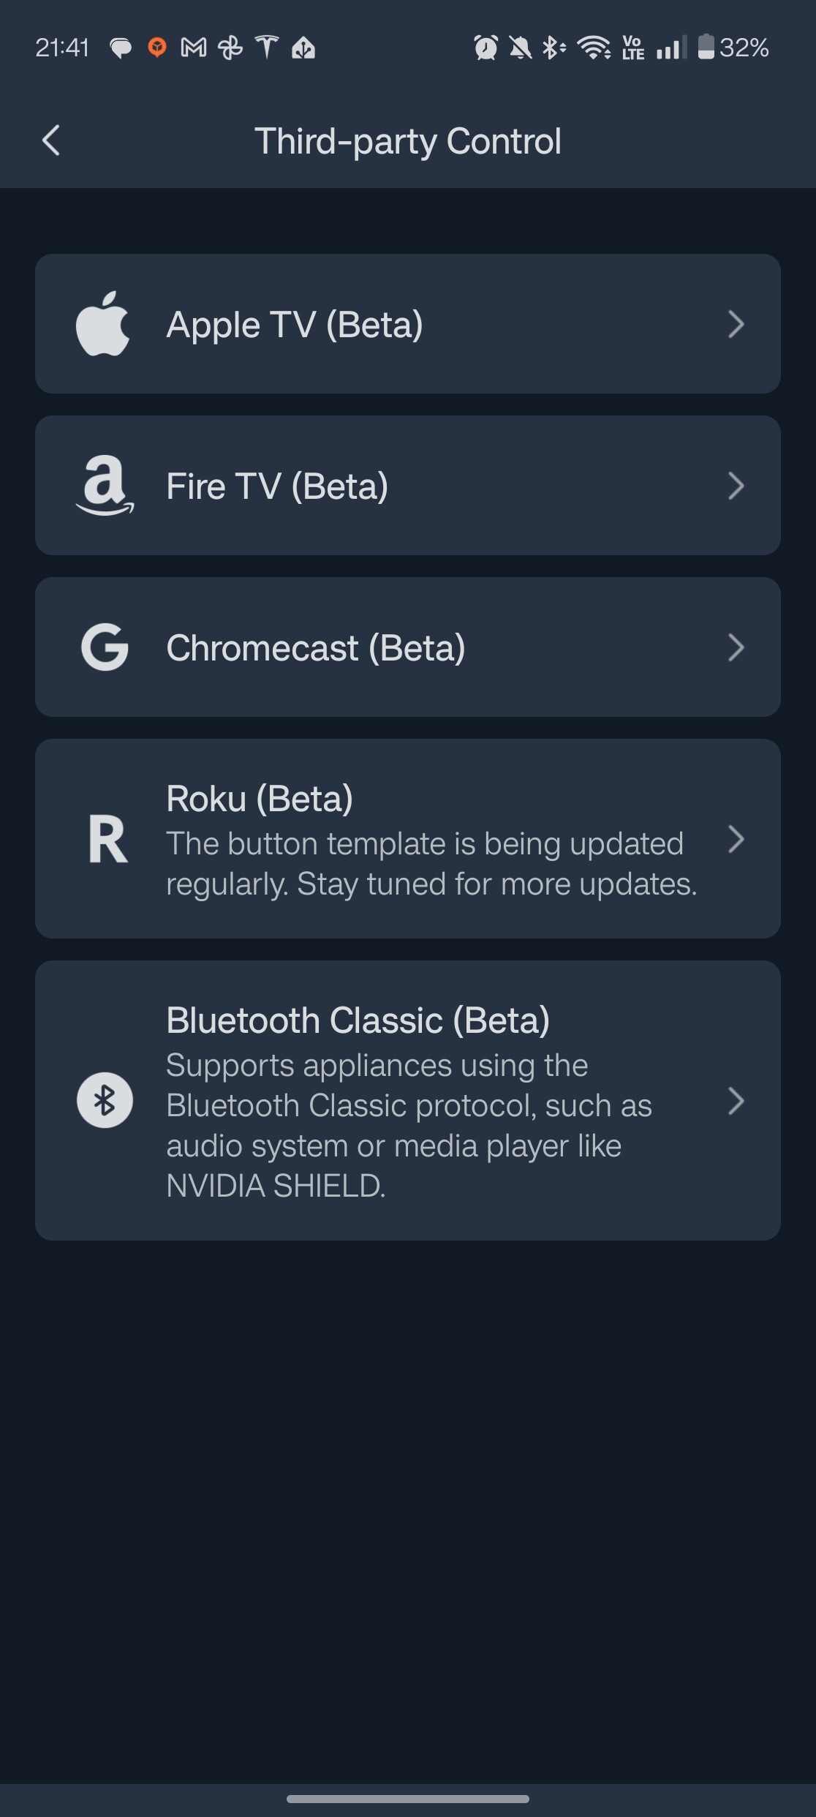Open Chromecast via its chevron arrow

click(736, 647)
